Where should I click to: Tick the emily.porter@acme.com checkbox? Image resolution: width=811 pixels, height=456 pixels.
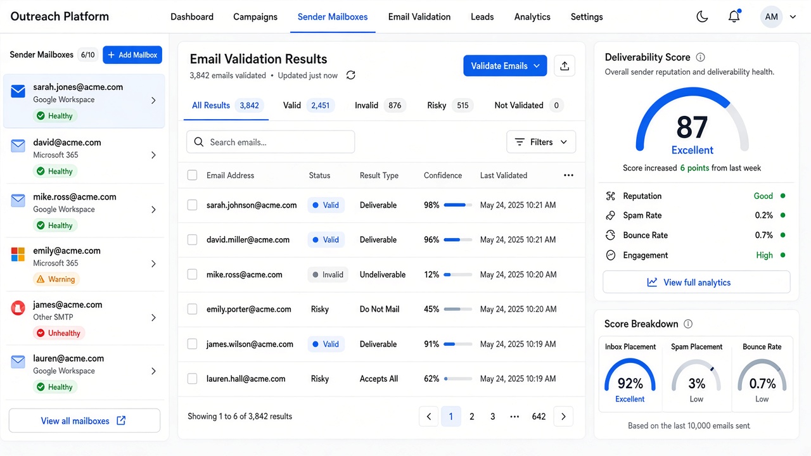(193, 310)
